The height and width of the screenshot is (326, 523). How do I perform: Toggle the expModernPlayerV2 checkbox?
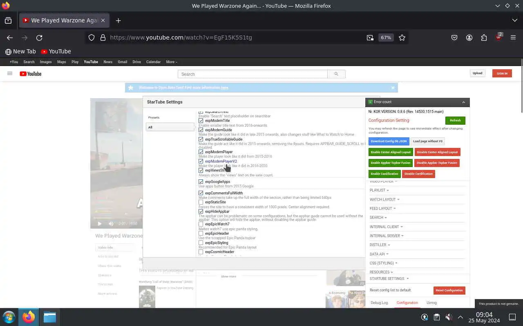(x=201, y=161)
